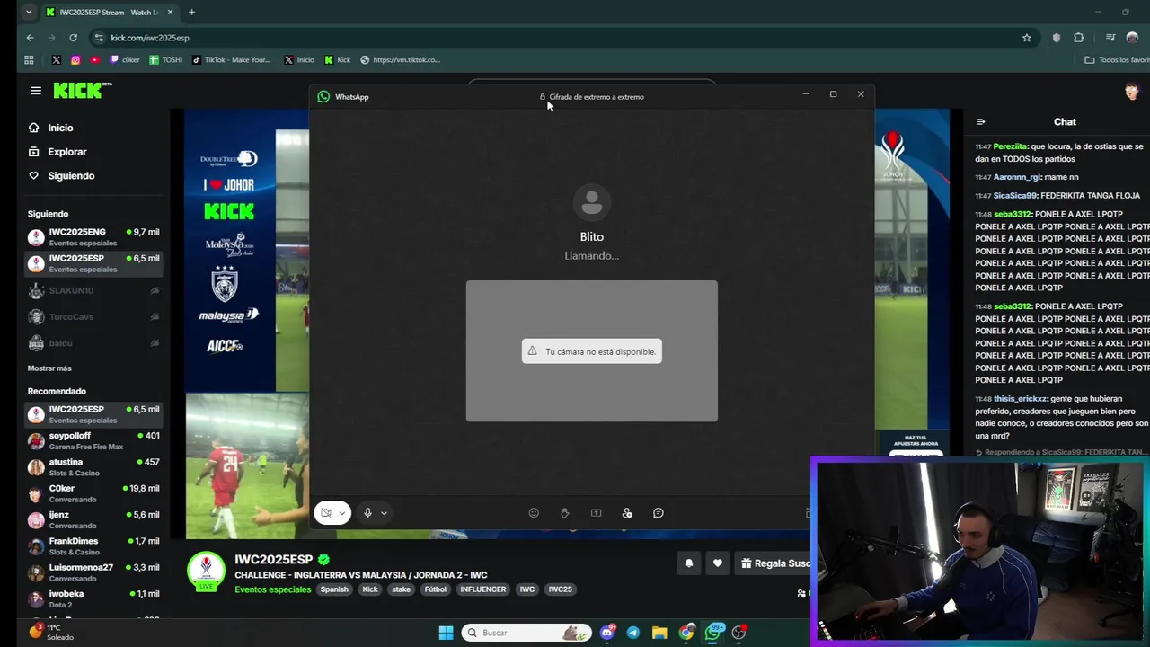Image resolution: width=1150 pixels, height=647 pixels.
Task: Open Kick user profile avatar menu
Action: pos(1132,91)
